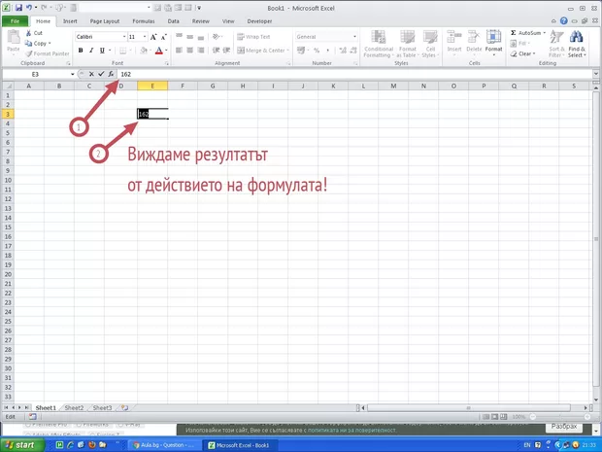
Task: Center text horizontally
Action: [x=189, y=51]
